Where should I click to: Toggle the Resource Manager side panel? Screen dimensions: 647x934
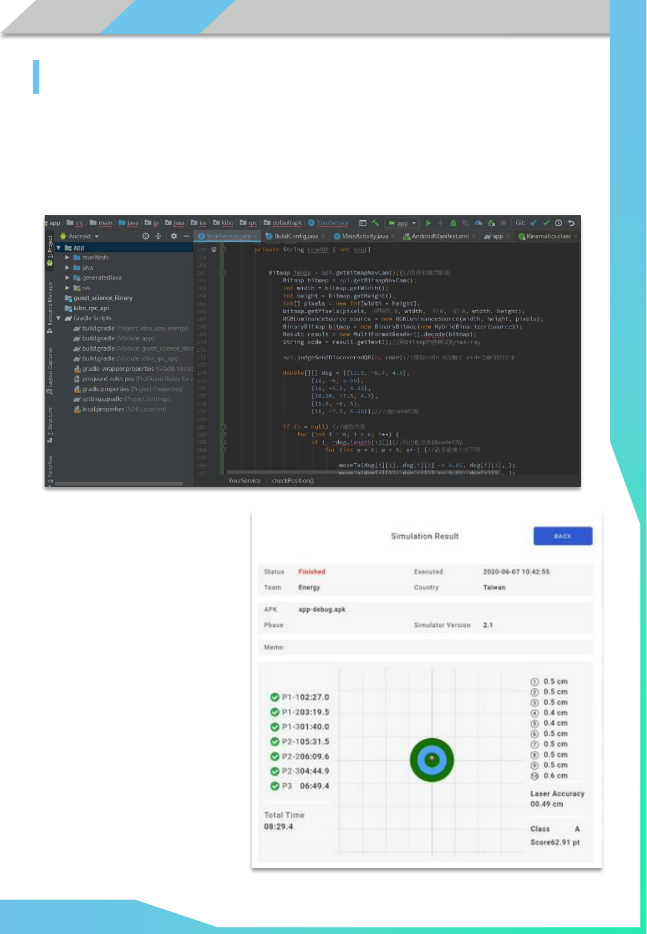pyautogui.click(x=50, y=303)
